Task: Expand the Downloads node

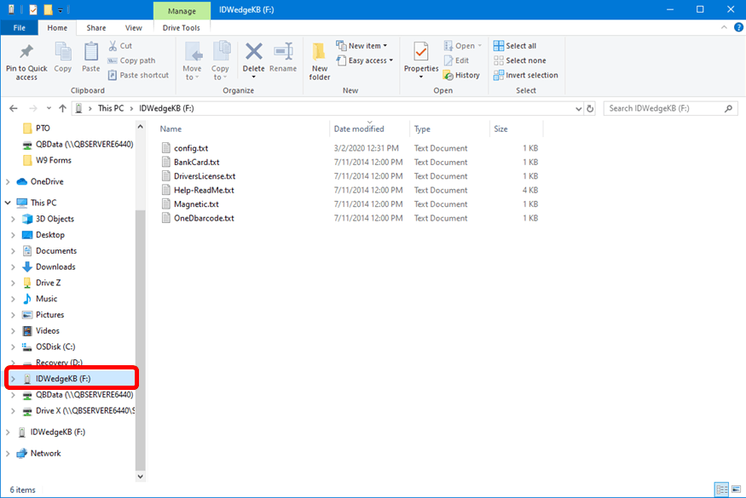Action: pyautogui.click(x=13, y=266)
